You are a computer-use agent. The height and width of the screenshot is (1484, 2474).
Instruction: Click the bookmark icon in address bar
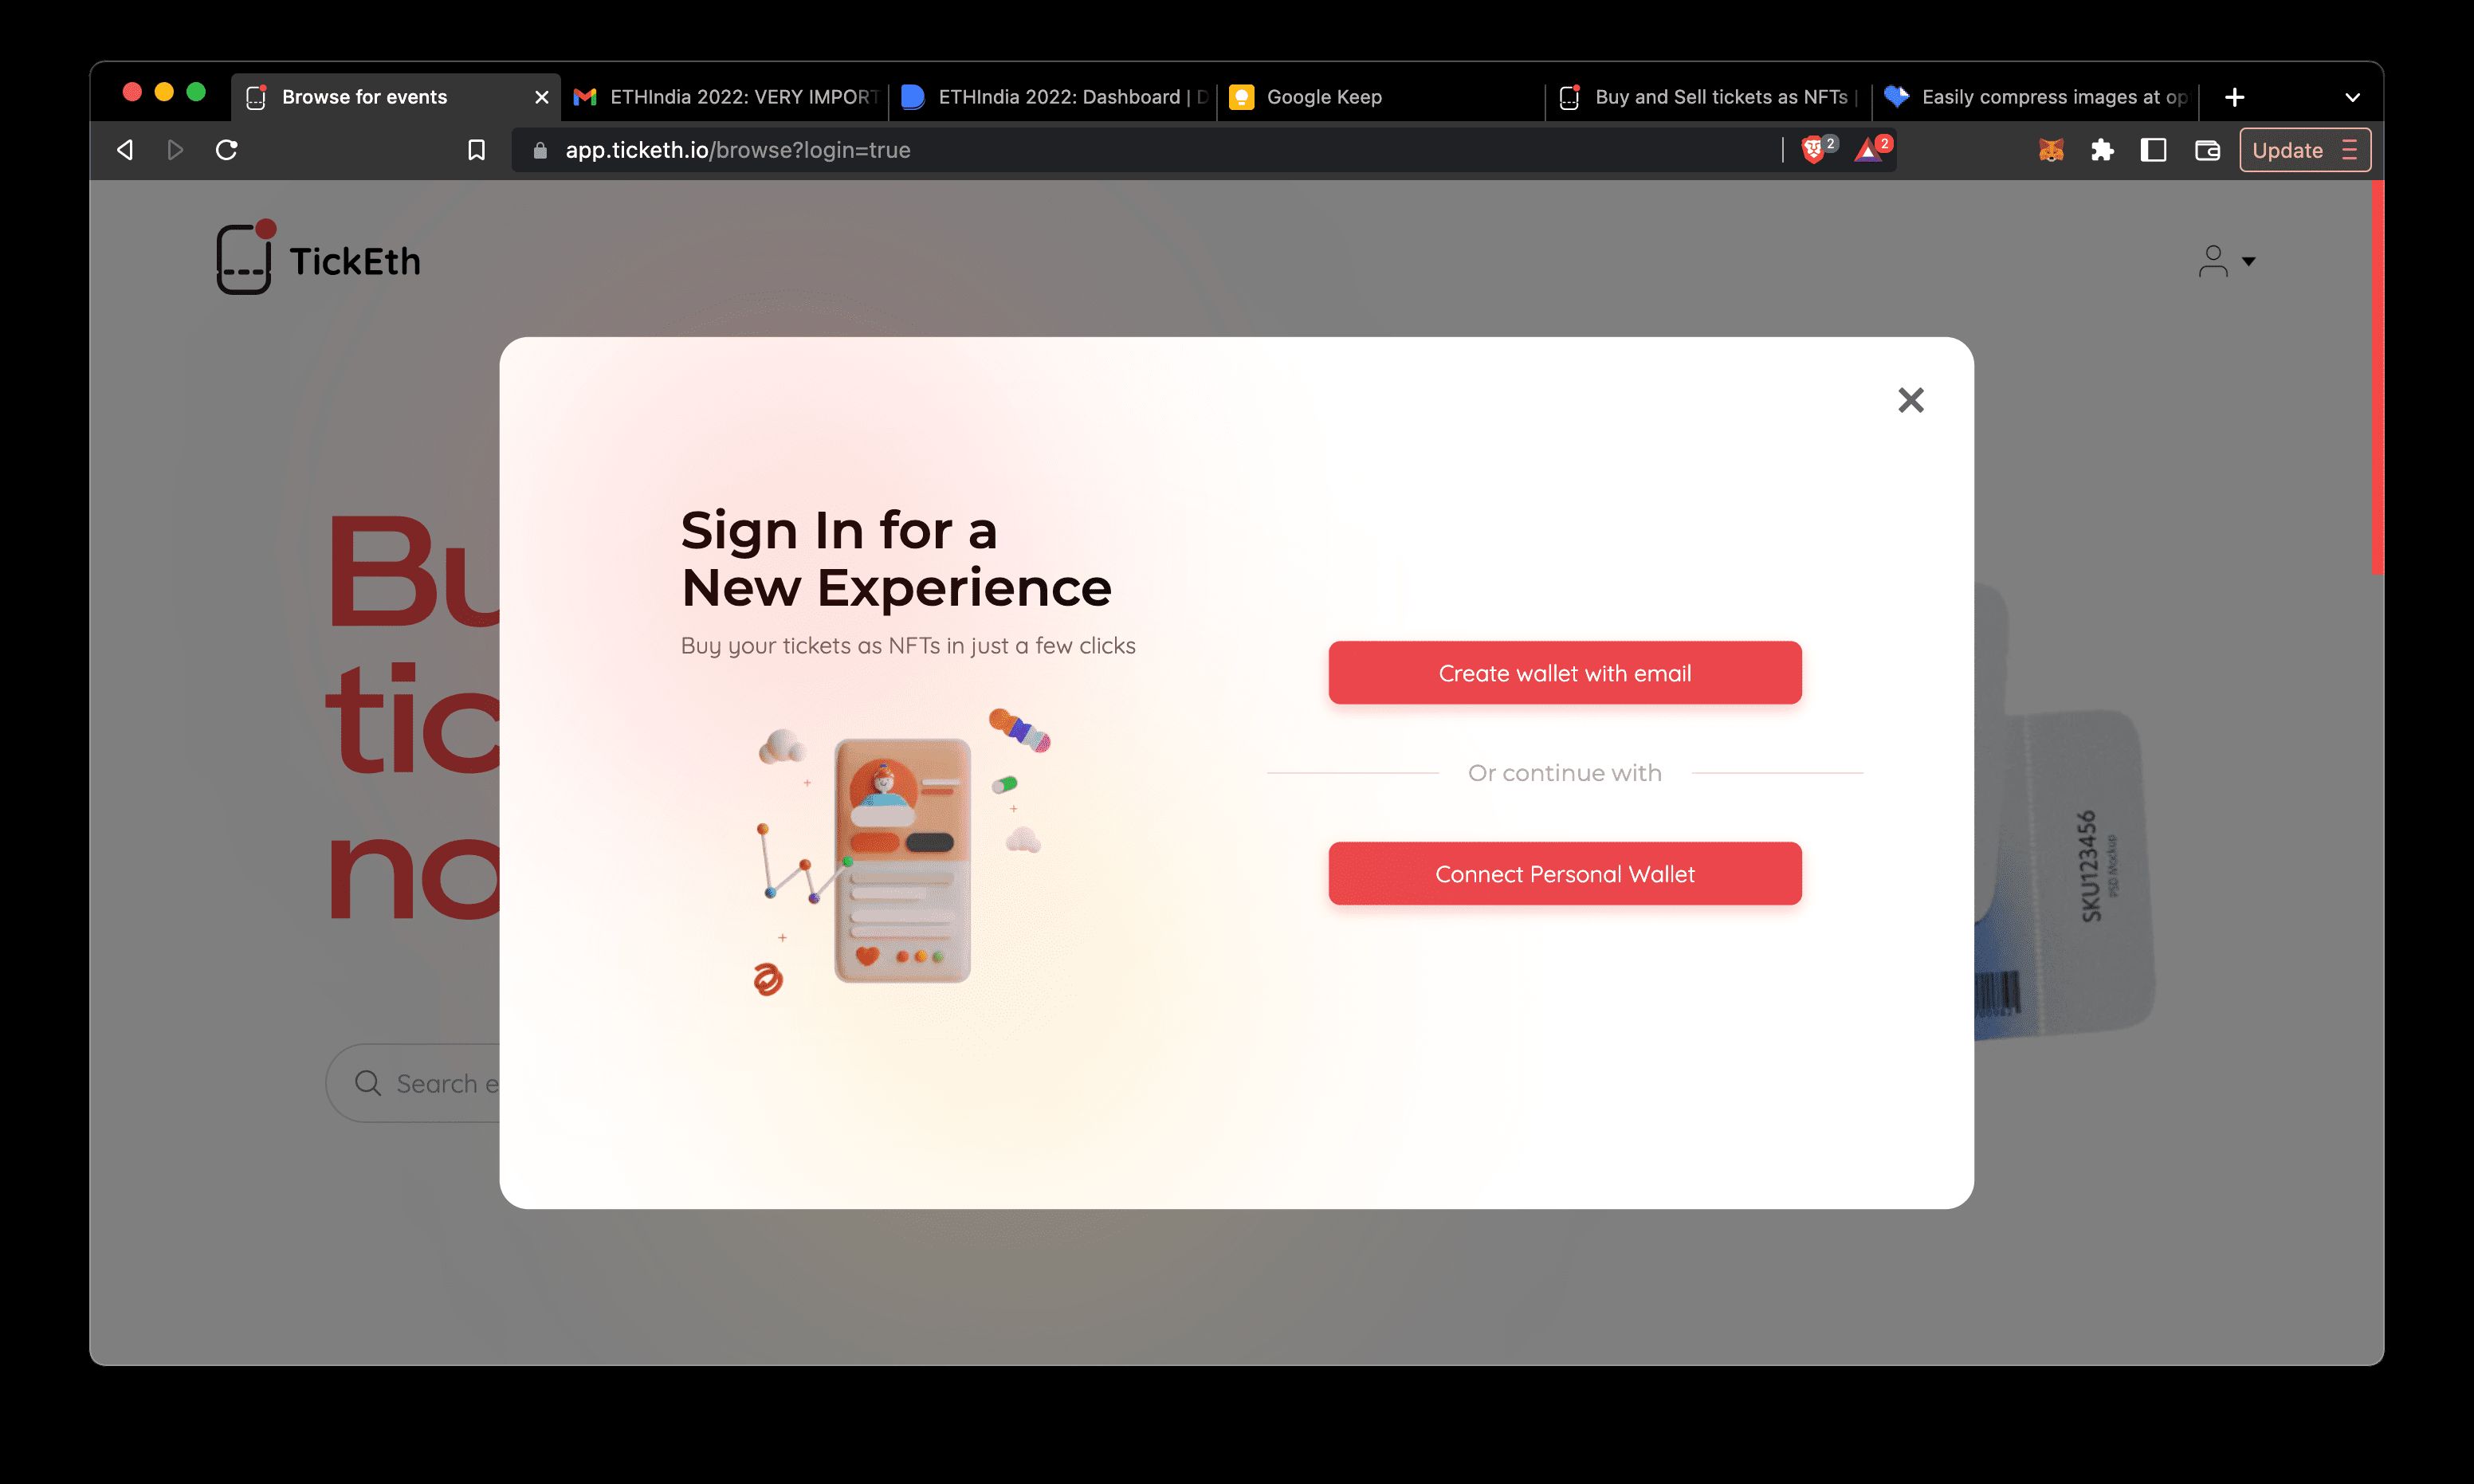coord(477,150)
